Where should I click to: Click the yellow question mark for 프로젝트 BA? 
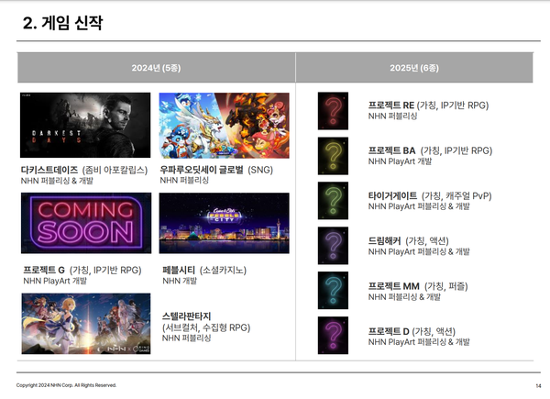(x=333, y=156)
